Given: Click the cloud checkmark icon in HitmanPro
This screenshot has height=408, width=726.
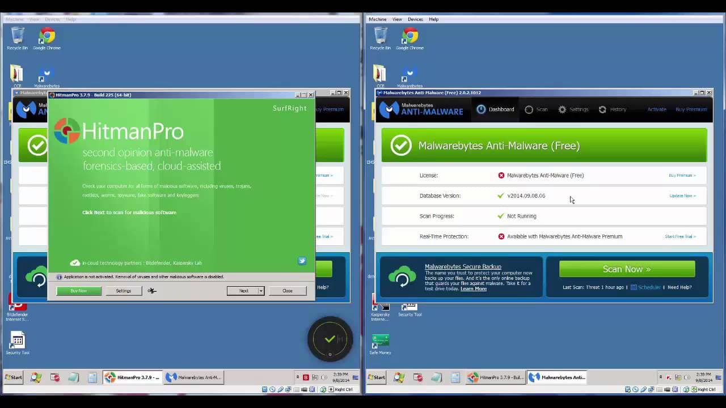Looking at the screenshot, I should point(75,262).
